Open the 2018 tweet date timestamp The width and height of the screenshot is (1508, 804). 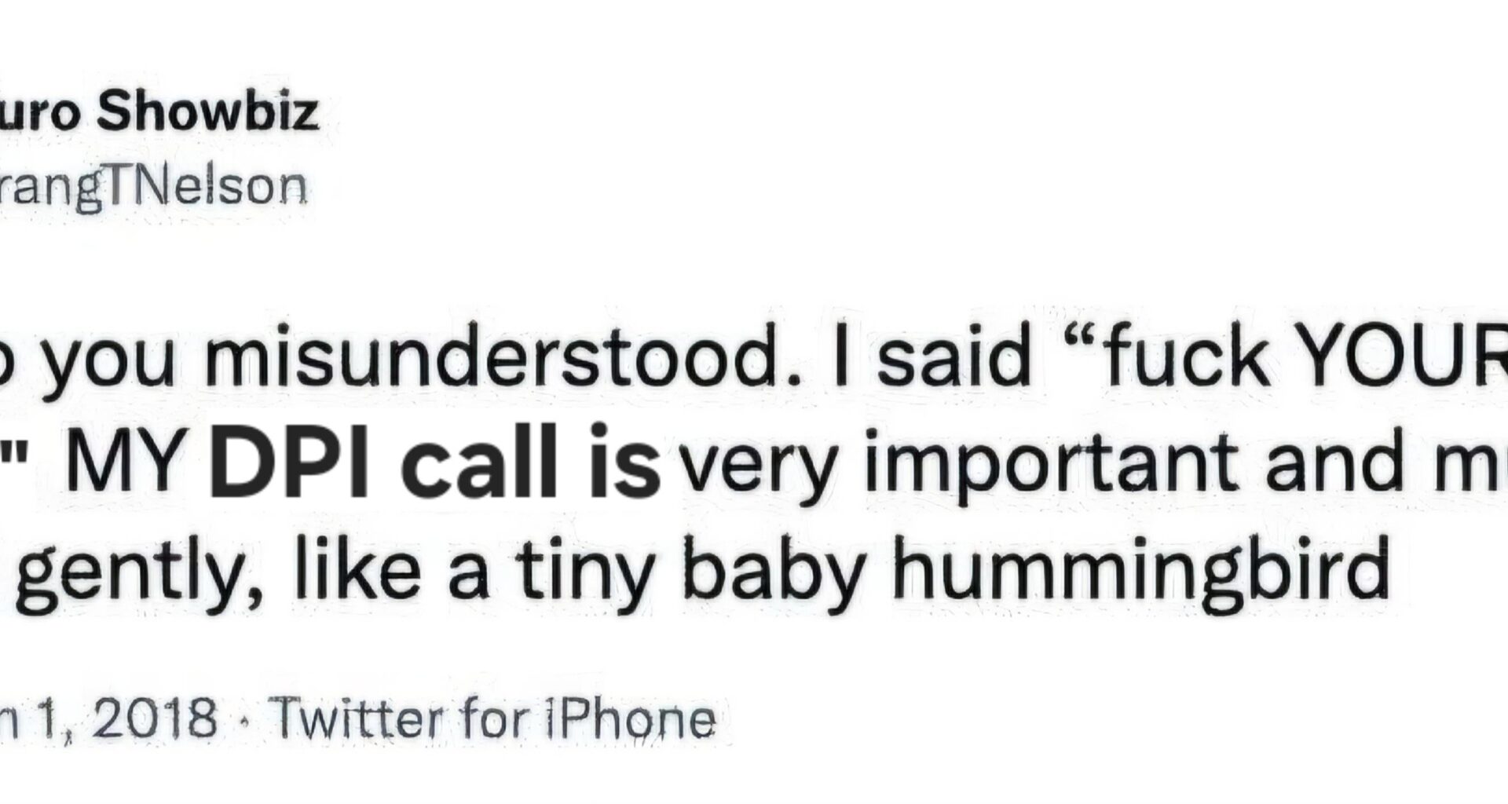coord(110,718)
